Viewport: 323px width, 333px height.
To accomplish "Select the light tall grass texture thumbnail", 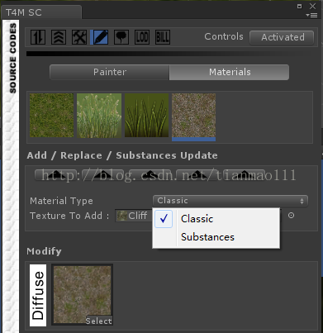I will click(99, 115).
